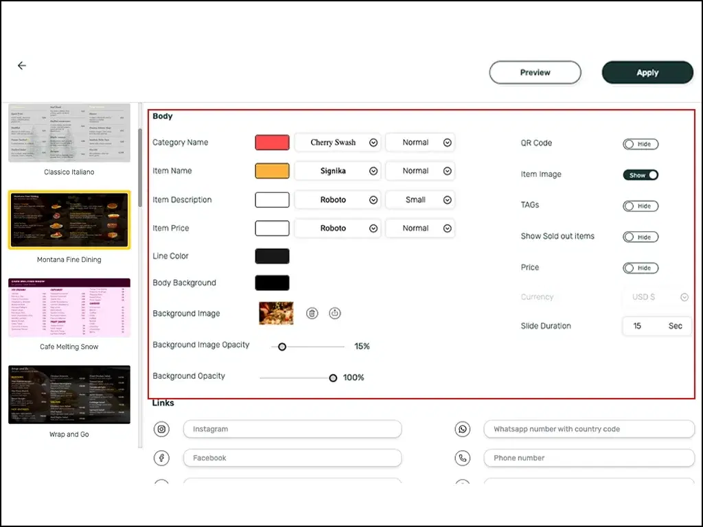The height and width of the screenshot is (527, 703).
Task: Select the red Category Name color swatch
Action: [x=272, y=142]
